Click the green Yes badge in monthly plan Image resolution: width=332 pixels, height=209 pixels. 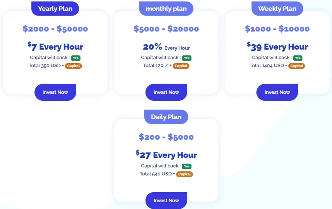(187, 58)
